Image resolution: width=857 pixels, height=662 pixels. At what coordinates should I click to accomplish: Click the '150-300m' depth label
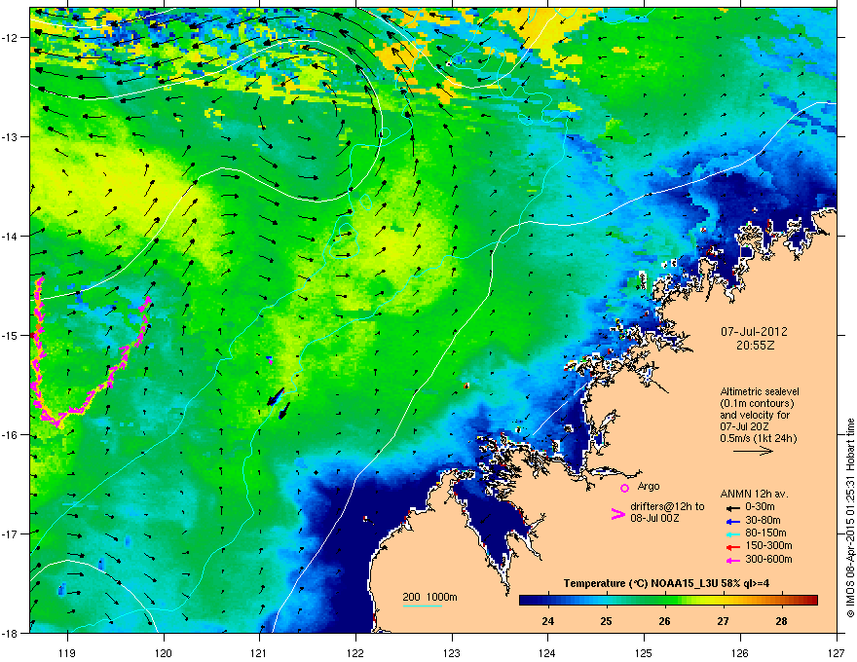tap(768, 545)
